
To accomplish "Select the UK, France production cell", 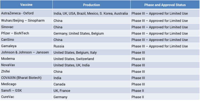I will pyautogui.click(x=91, y=91).
